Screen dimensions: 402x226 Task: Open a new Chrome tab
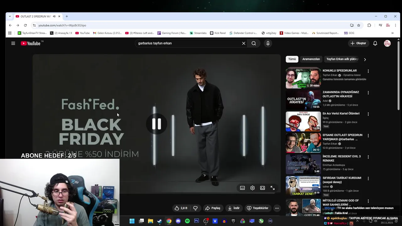67,16
